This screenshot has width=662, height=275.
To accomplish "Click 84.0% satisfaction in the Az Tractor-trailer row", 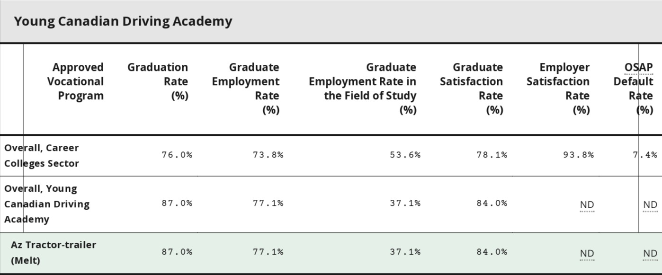I will click(492, 252).
